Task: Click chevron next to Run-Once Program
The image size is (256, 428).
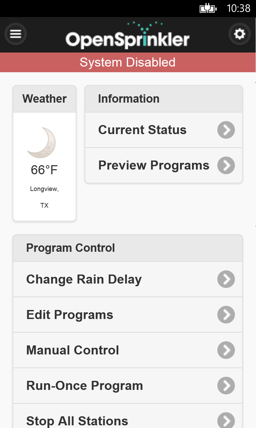Action: tap(226, 386)
